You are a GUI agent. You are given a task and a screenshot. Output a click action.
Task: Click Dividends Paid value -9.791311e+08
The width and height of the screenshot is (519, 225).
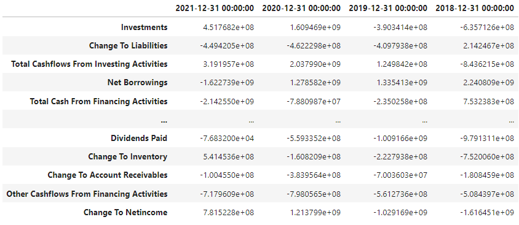[x=487, y=138]
